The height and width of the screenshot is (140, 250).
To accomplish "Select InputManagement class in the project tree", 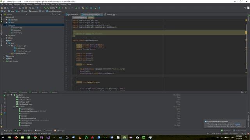I will [23, 51].
